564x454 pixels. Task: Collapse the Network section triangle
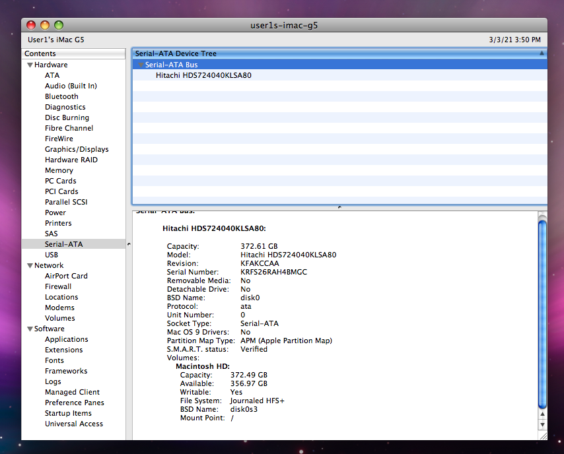(30, 266)
